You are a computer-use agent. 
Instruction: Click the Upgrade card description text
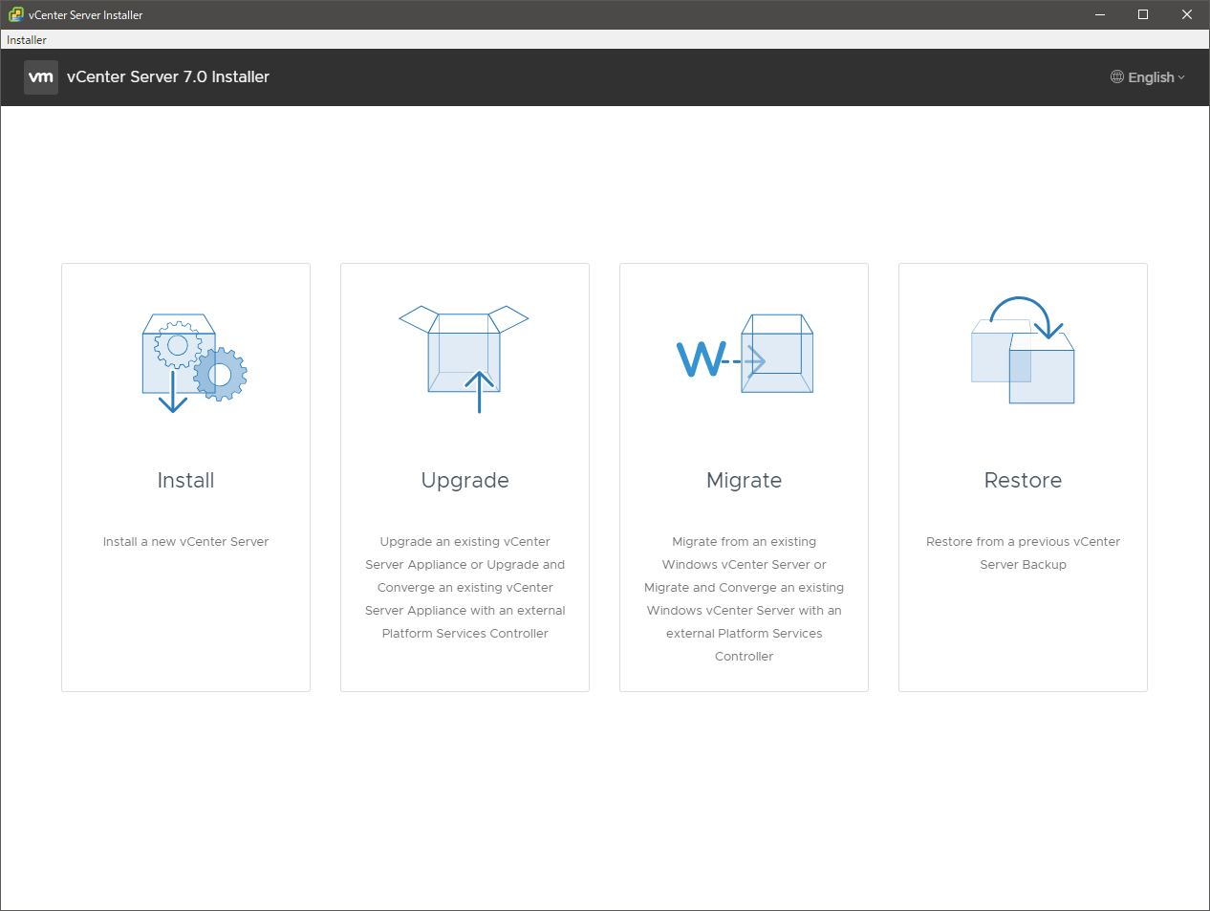[x=465, y=588]
